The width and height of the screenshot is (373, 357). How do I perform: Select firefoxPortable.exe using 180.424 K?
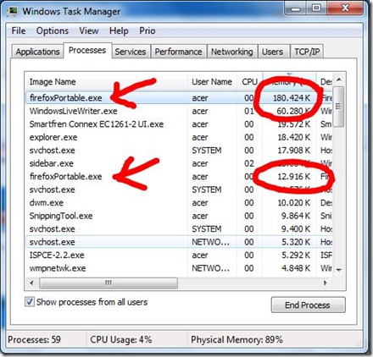(179, 98)
